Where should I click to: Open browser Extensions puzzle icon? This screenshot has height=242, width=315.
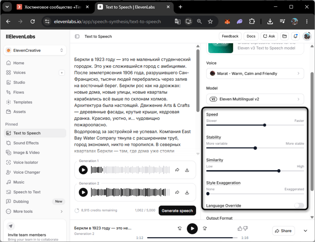pyautogui.click(x=252, y=21)
